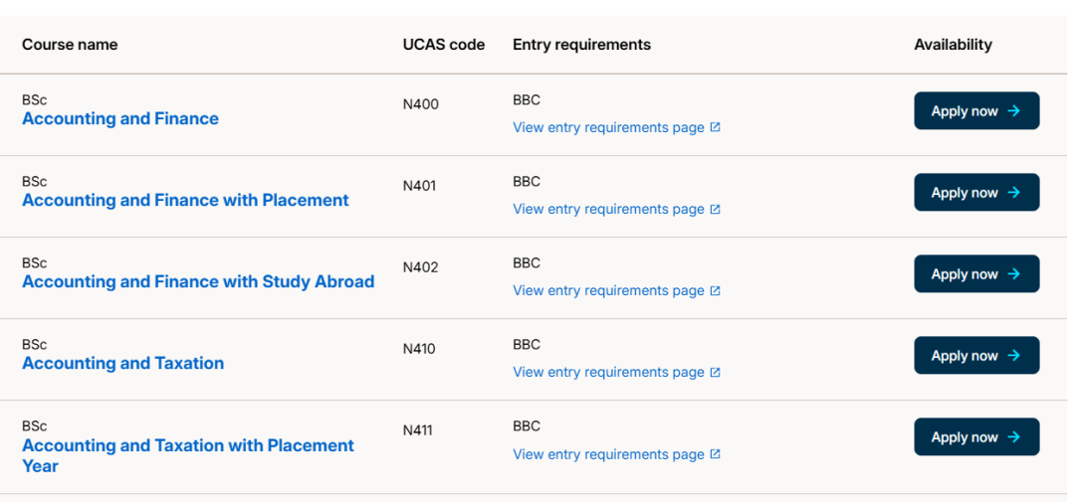Click arrow icon on N402 Apply now button
Screen dimensions: 1075x502
coord(1014,274)
